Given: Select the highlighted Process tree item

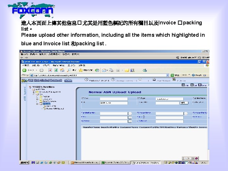Looking at the screenshot, I should (47, 104).
